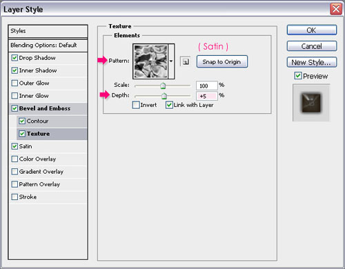Toggle the Drop Shadow checkbox
The image size is (345, 269).
pos(14,58)
